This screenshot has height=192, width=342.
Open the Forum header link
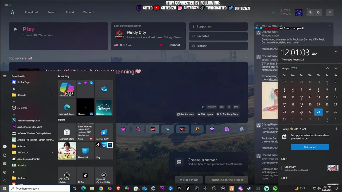pyautogui.click(x=52, y=12)
